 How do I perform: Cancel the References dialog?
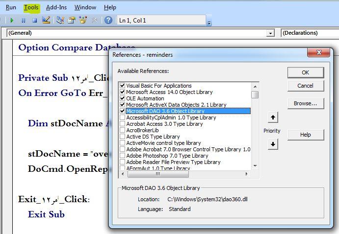(x=306, y=86)
